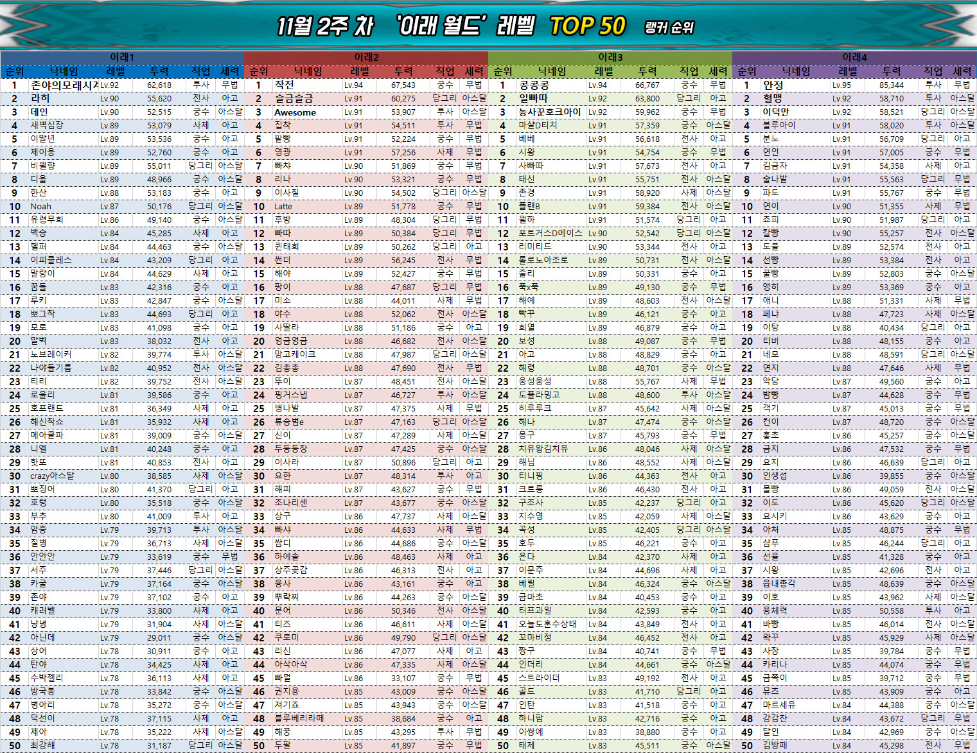This screenshot has width=977, height=753.
Task: Click the power value 67,543 in 이래2
Action: point(403,85)
